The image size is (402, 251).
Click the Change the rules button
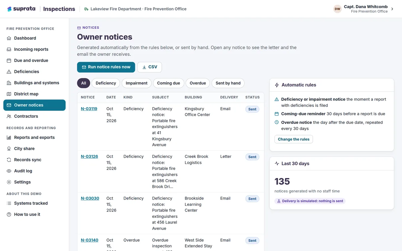pyautogui.click(x=293, y=139)
